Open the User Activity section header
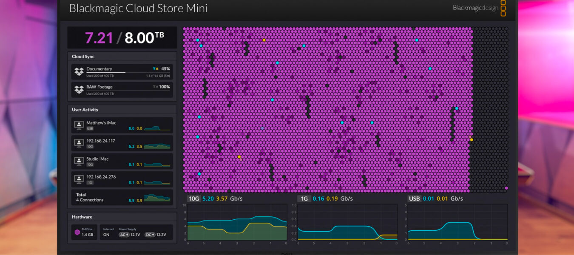This screenshot has width=574, height=255. pyautogui.click(x=122, y=110)
